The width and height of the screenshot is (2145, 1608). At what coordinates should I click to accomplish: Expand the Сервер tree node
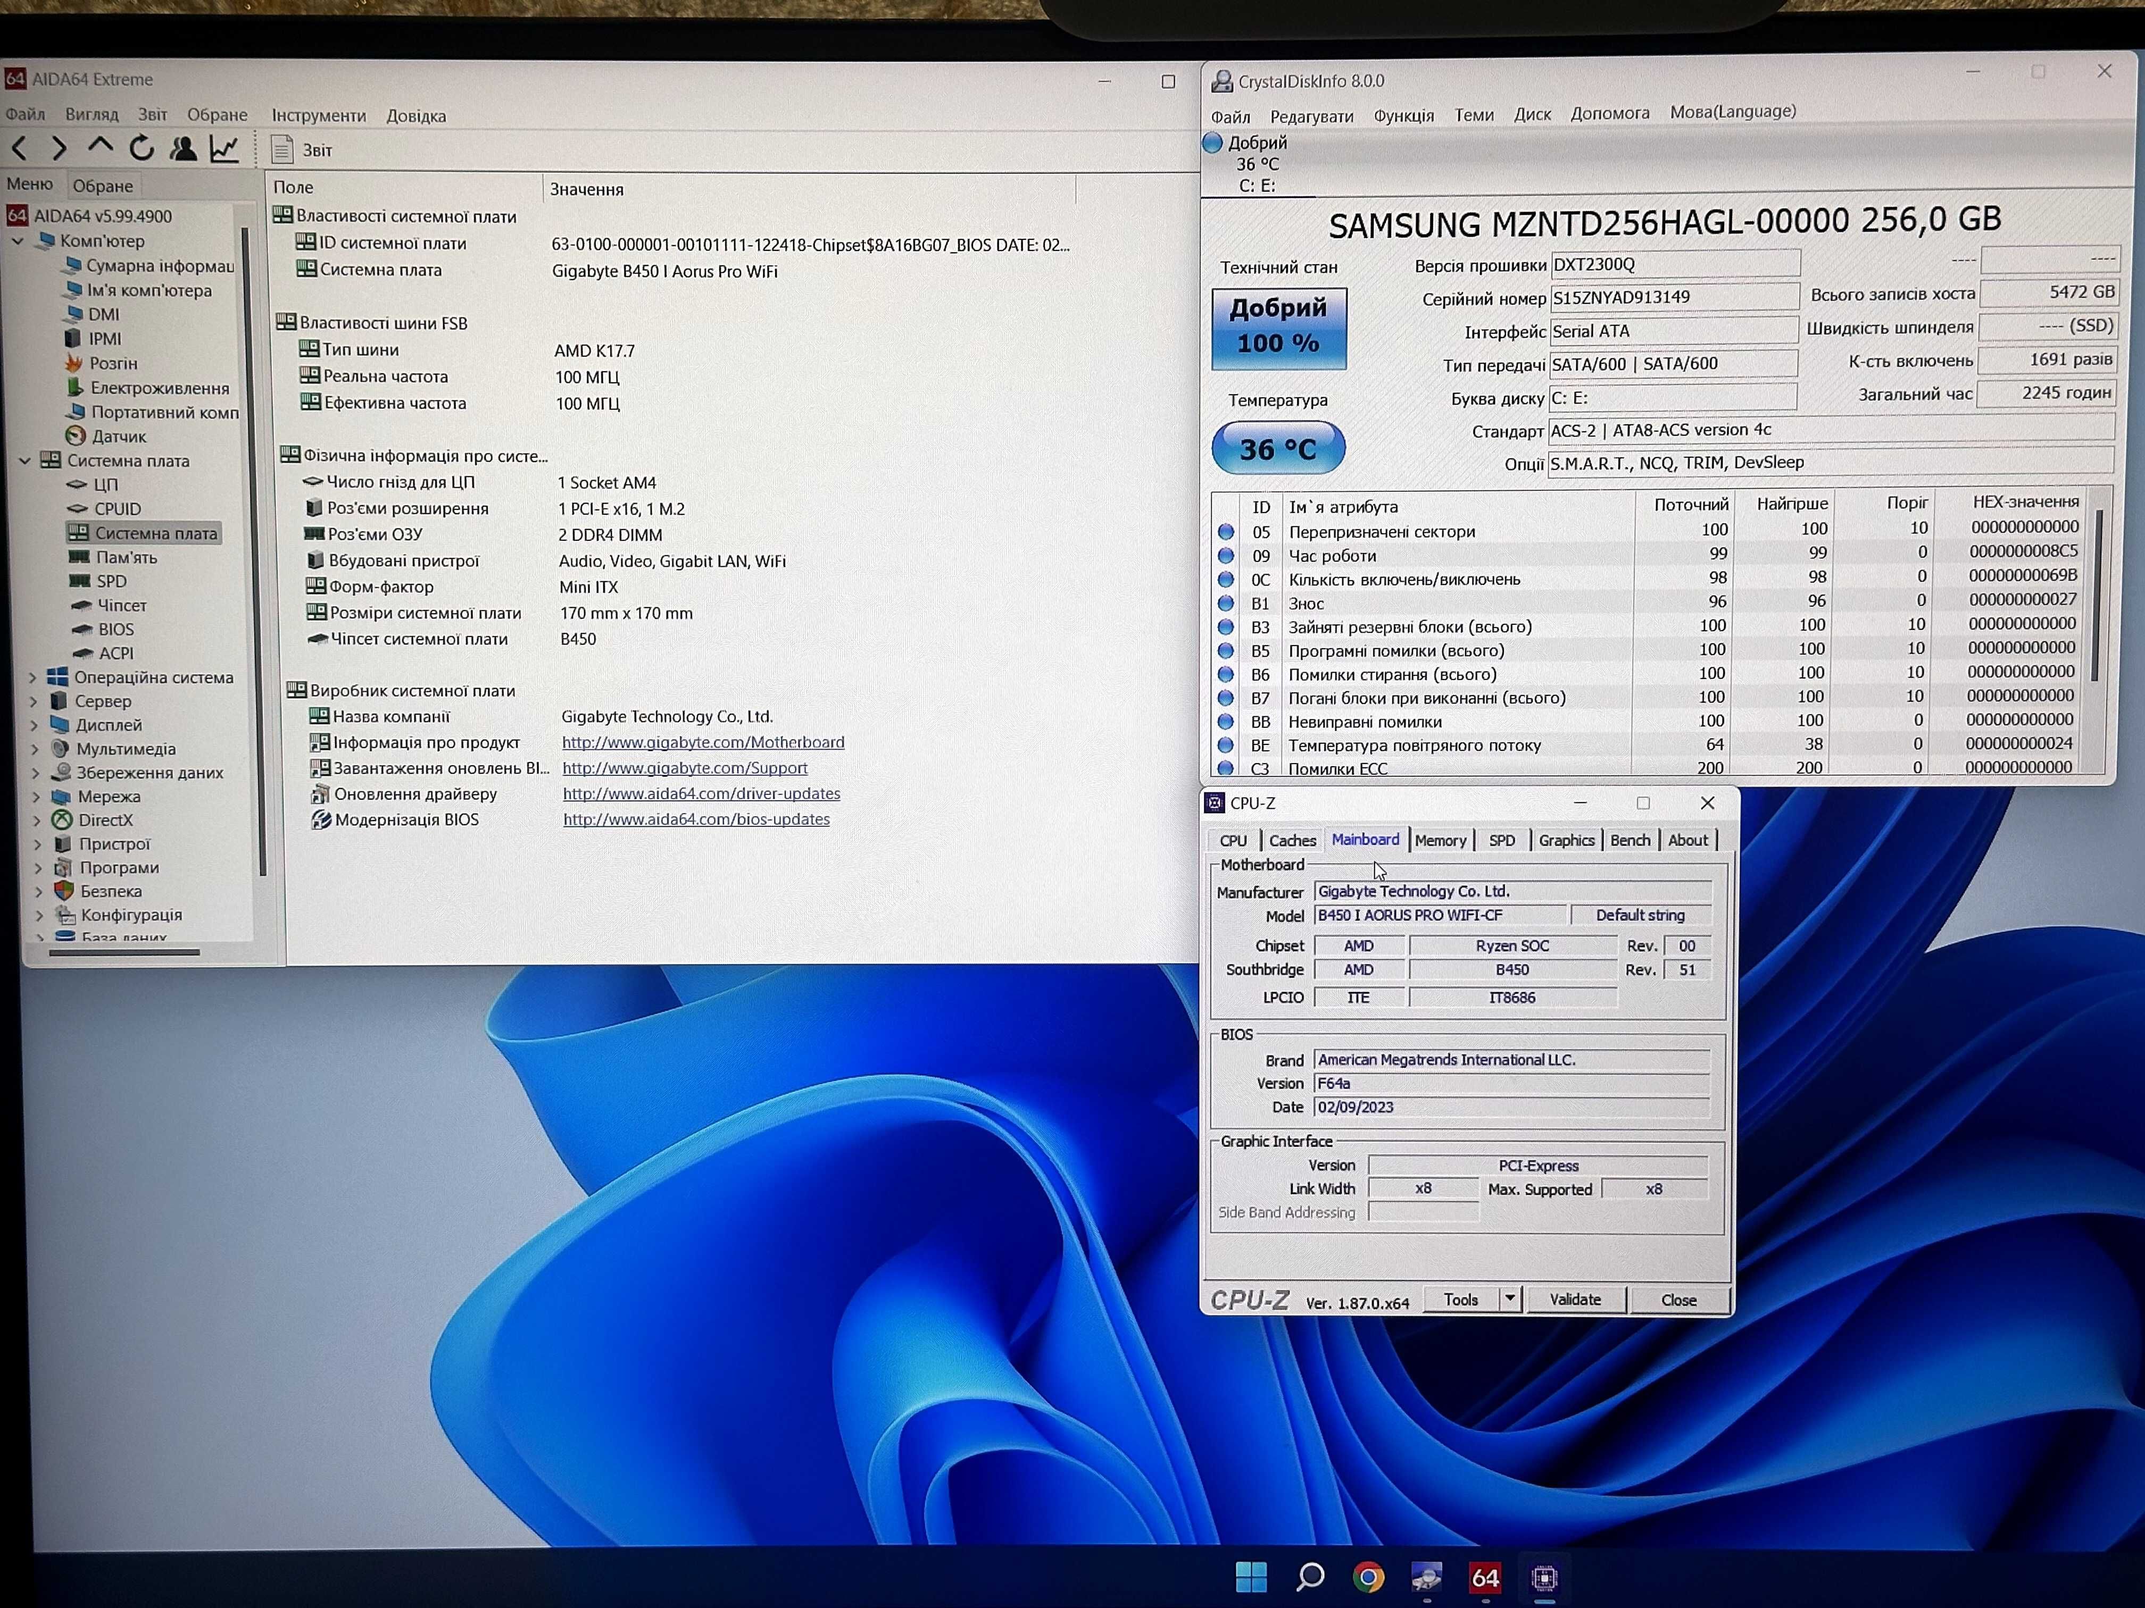pyautogui.click(x=34, y=701)
